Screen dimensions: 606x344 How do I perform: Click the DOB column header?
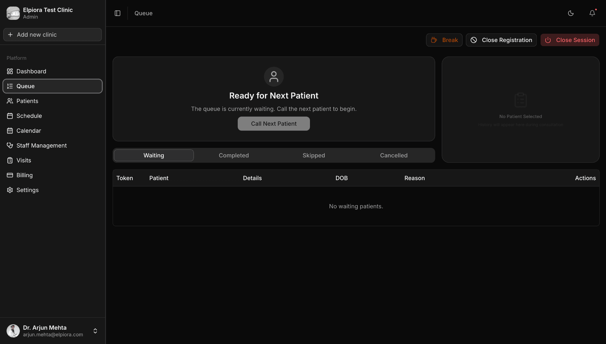[341, 178]
